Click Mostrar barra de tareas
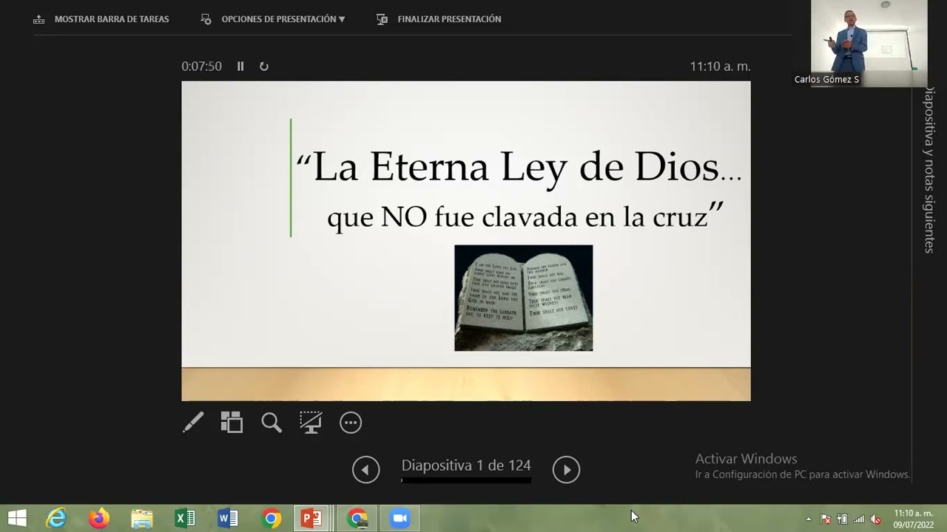 pyautogui.click(x=101, y=19)
